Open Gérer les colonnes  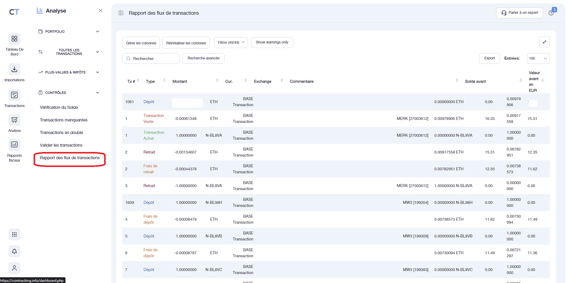pyautogui.click(x=141, y=43)
